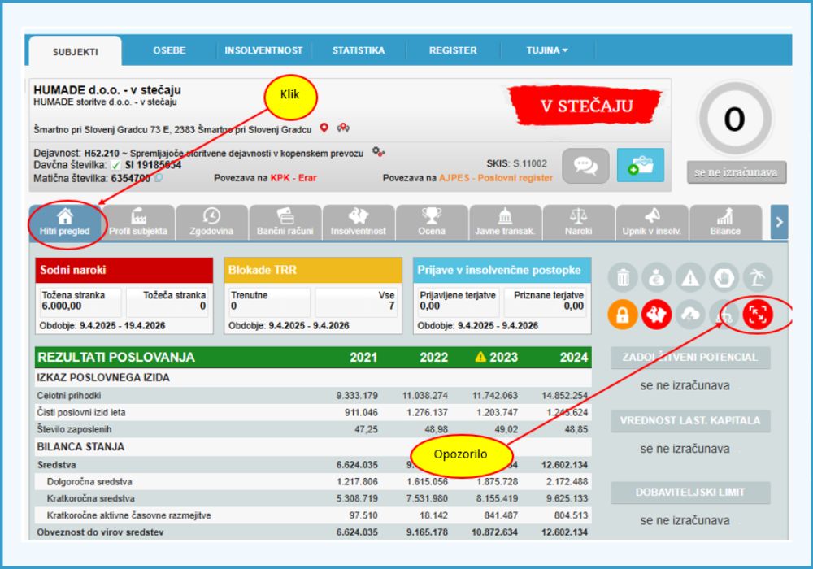This screenshot has width=813, height=569.
Task: Switch to the Insolventnost icon tab
Action: 359,222
